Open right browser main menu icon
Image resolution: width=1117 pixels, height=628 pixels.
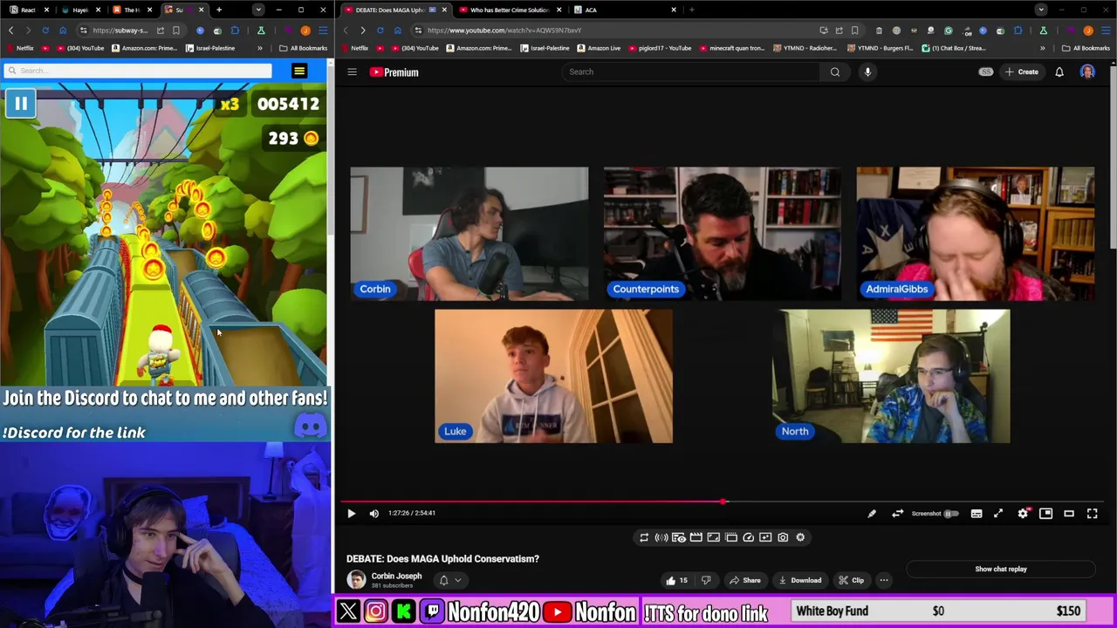point(1105,31)
